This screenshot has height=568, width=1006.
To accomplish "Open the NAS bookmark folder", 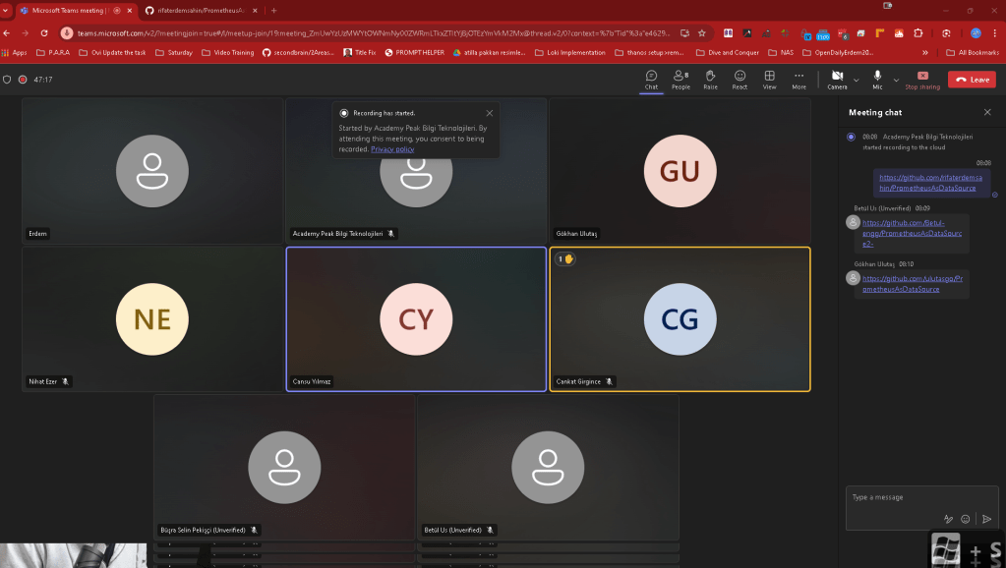I will coord(781,52).
